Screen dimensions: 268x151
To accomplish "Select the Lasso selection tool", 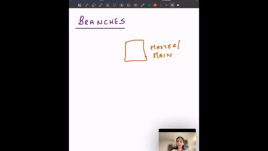I will click(114, 5).
